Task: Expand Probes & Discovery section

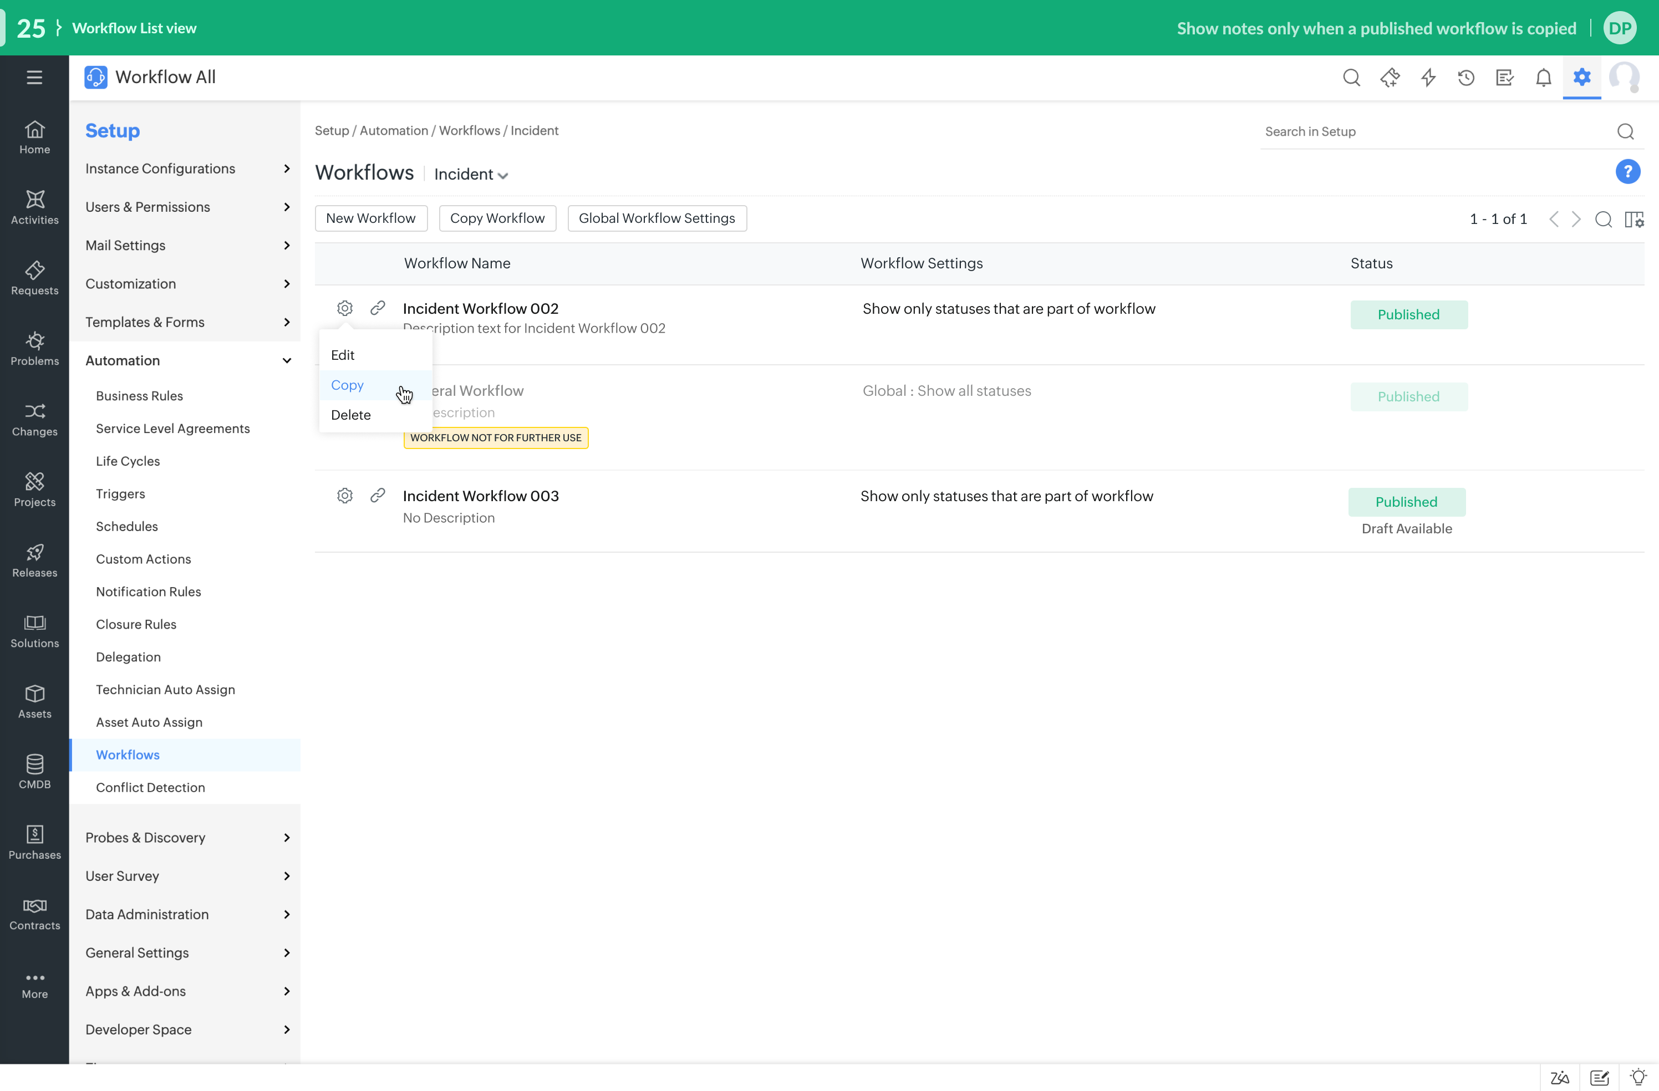Action: click(187, 837)
